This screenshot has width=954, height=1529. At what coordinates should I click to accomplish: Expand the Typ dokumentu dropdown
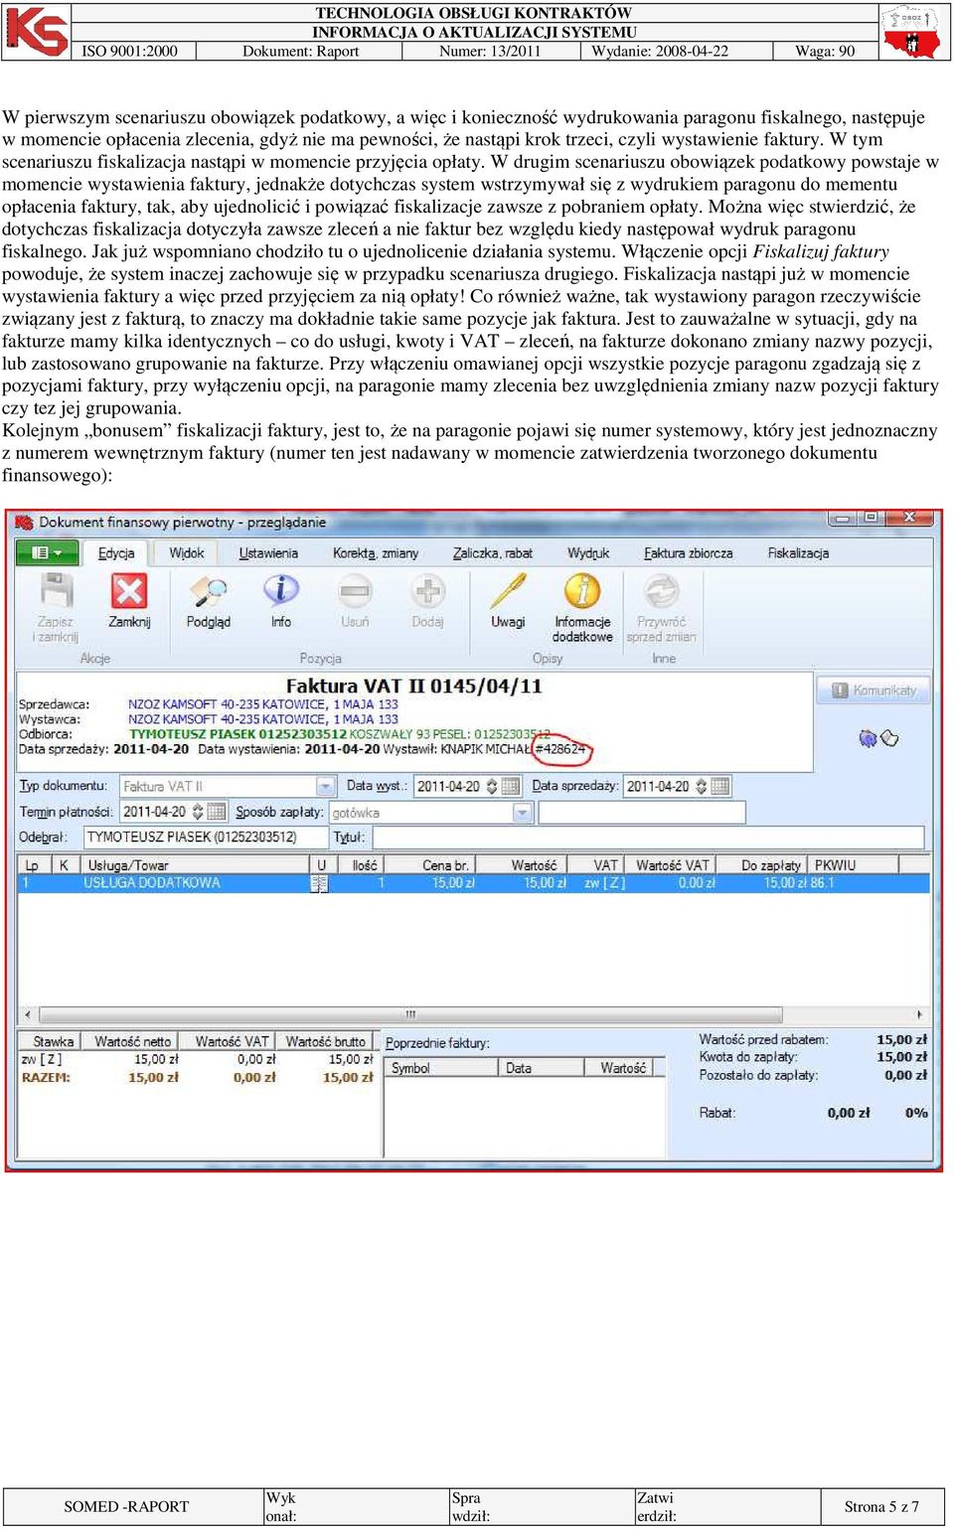coord(325,786)
